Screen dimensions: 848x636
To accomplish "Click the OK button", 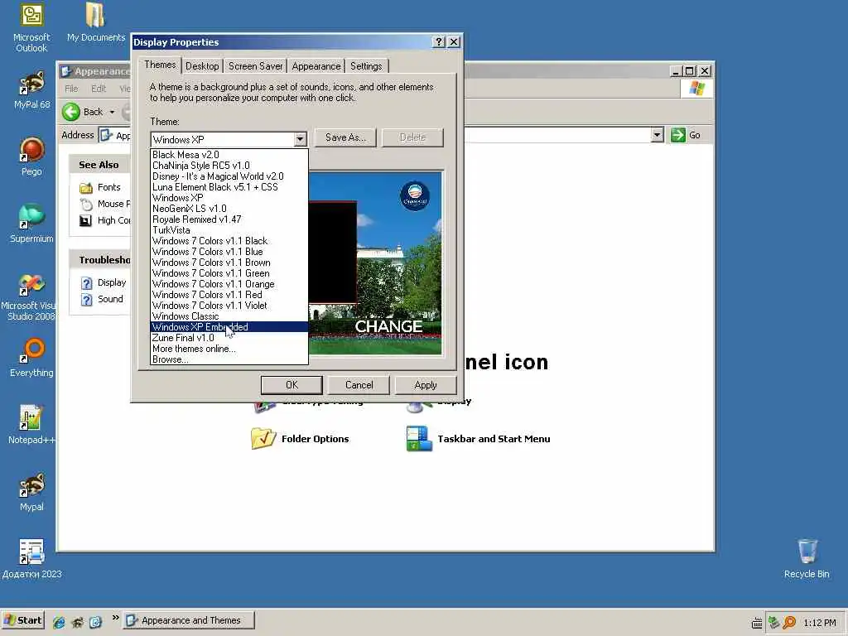I will [291, 385].
